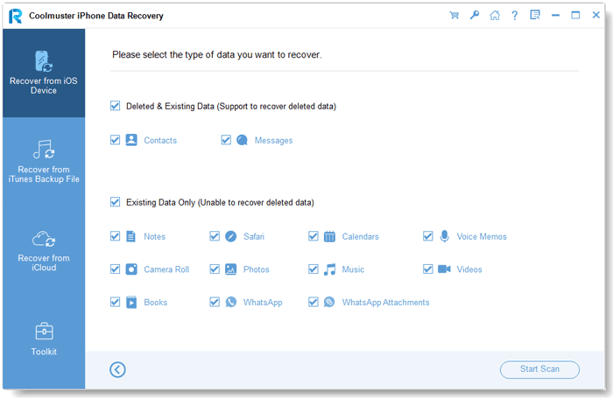The image size is (613, 398).
Task: Click the Voice Memos label
Action: click(x=482, y=237)
